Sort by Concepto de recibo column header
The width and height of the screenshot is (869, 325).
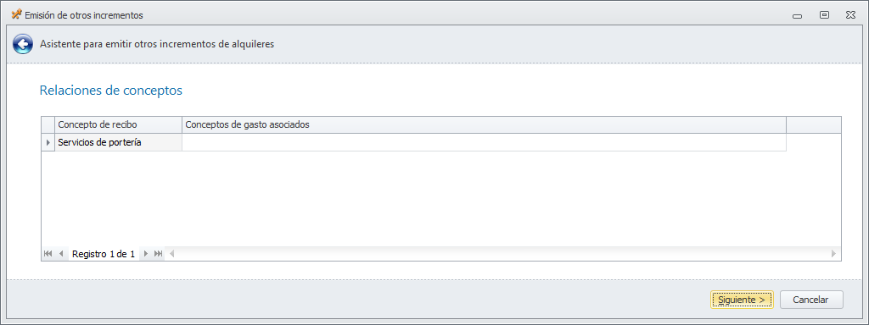(119, 124)
